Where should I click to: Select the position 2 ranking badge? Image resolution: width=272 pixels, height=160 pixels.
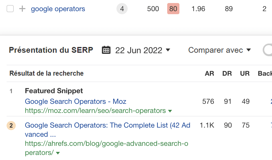[x=11, y=126]
